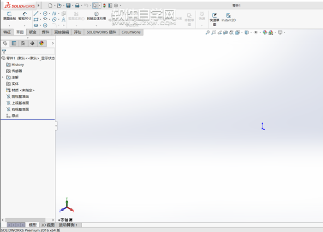
Task: Toggle the Instant2D button
Action: 228,17
